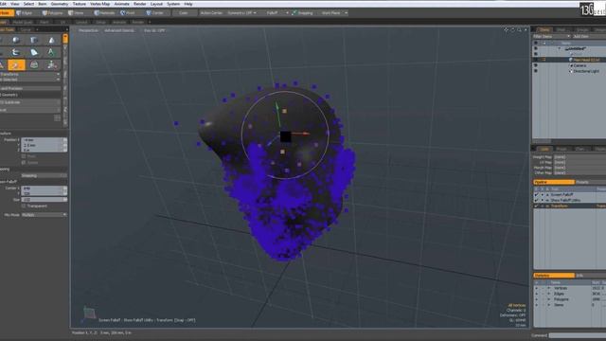Select the teapot primitive tool icon

pyautogui.click(x=16, y=52)
